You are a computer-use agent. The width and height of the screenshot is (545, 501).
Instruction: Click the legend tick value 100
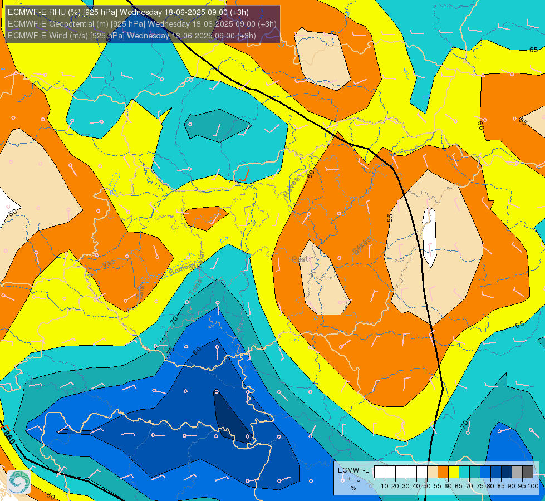click(x=533, y=486)
